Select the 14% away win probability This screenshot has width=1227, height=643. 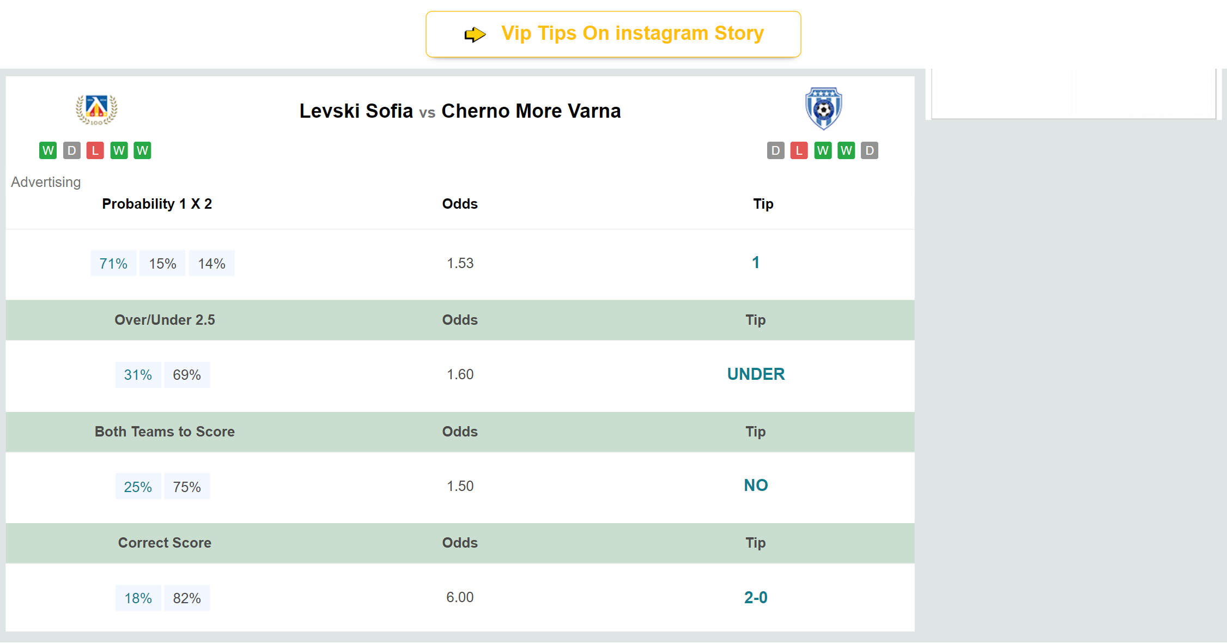[x=211, y=263]
